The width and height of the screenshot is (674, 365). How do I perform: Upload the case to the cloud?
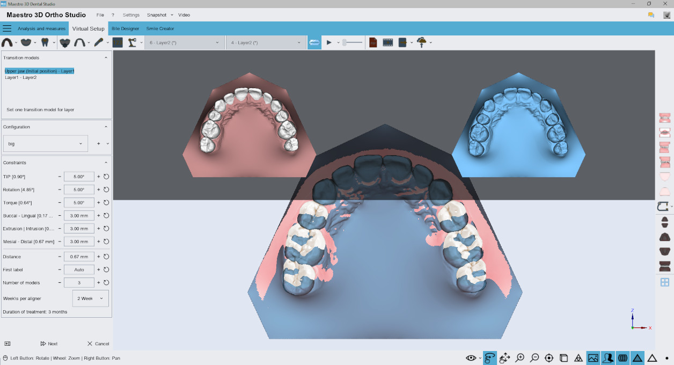(422, 42)
